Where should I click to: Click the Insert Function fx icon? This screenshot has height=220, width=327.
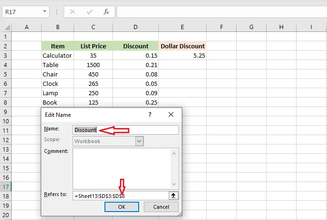106,12
